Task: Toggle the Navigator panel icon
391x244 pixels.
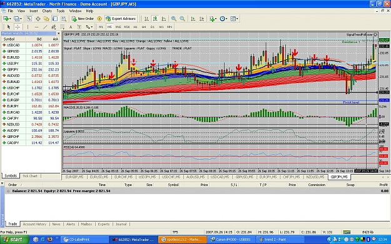Action: 46,19
